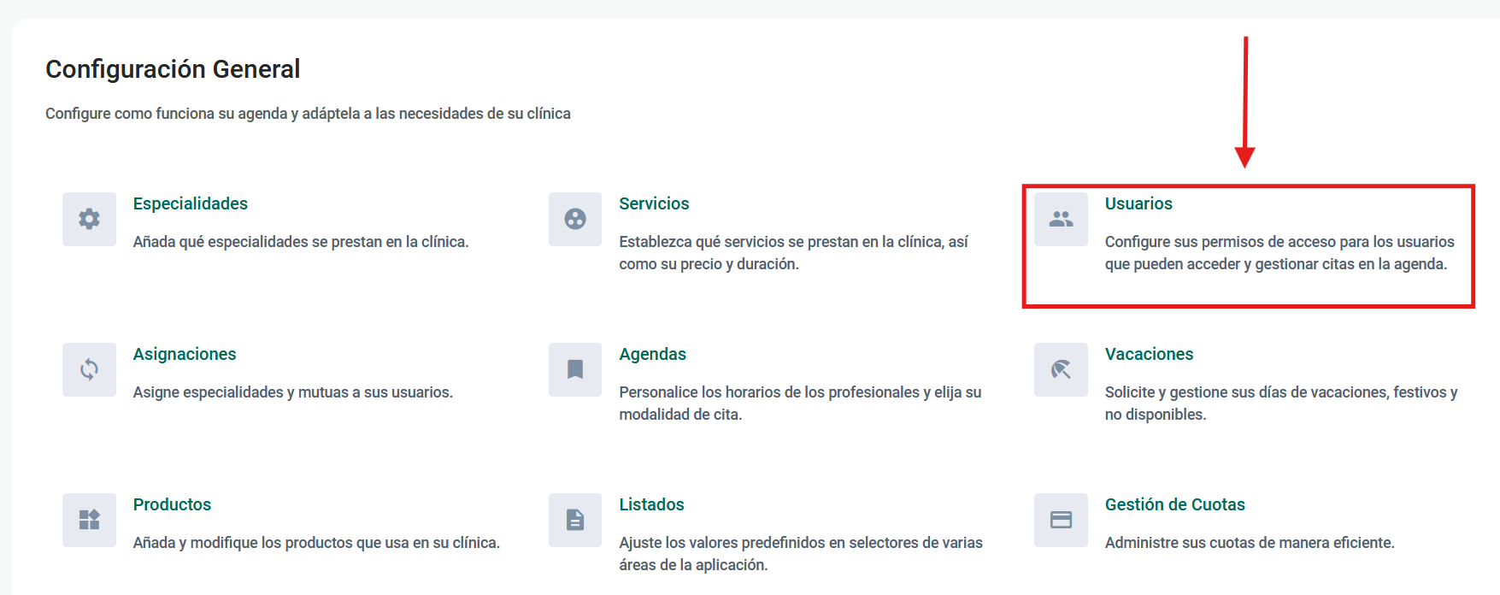Open the Agendas bookmark icon
The image size is (1500, 595).
[575, 369]
